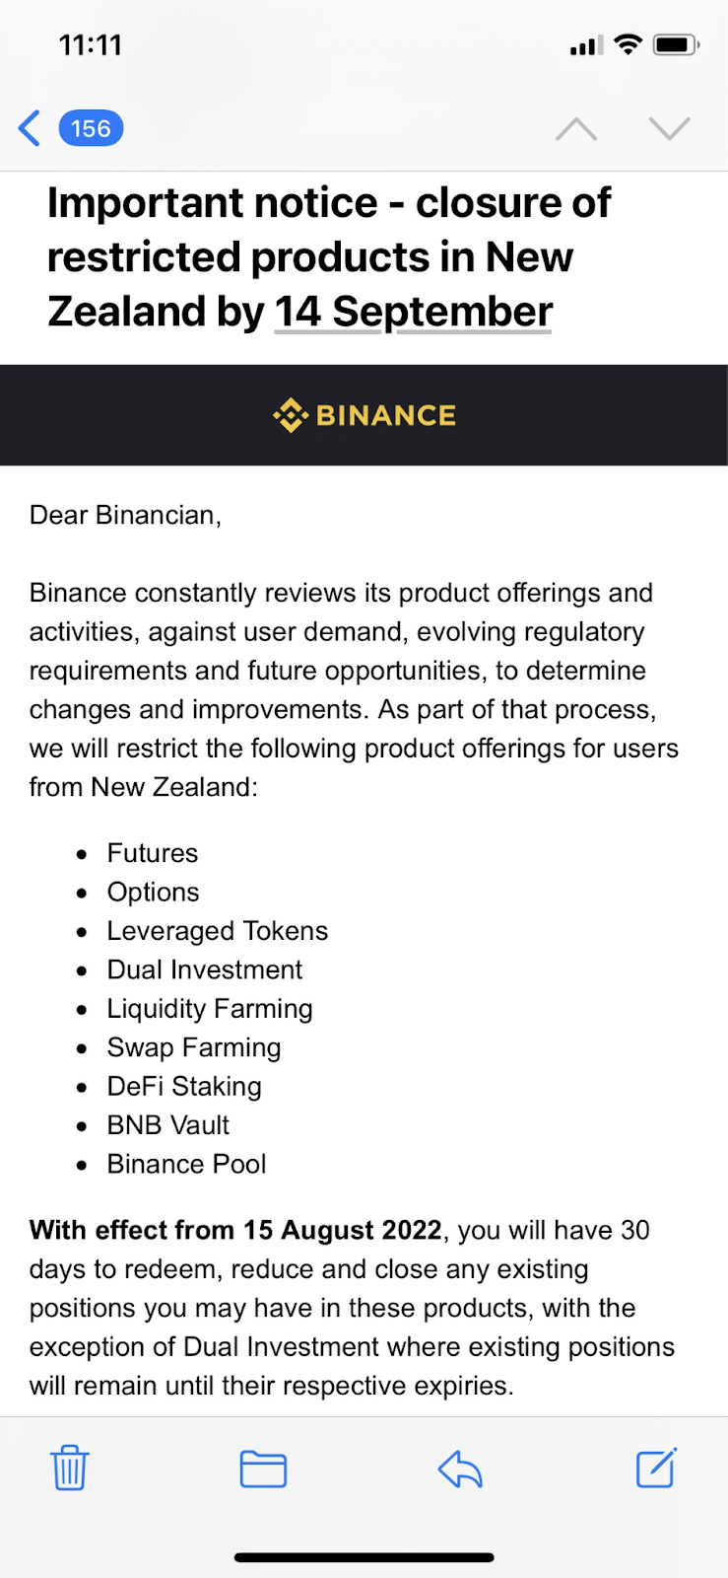Tap the 'Binance Pool' list item
The height and width of the screenshot is (1578, 728).
coord(186,1164)
